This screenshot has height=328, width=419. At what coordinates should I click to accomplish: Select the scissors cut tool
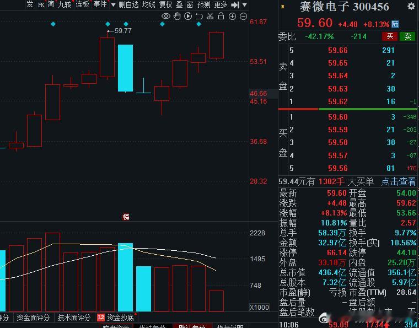pos(210,17)
